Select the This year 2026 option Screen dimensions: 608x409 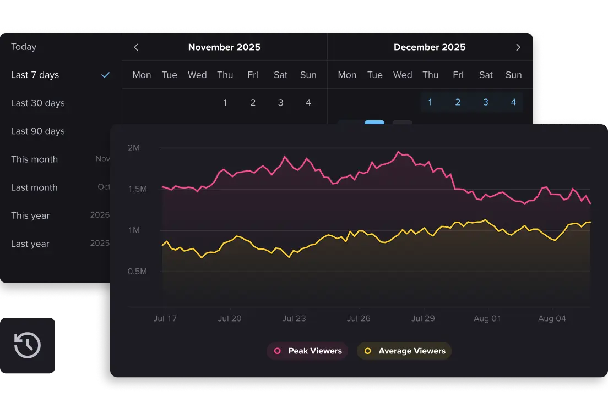pyautogui.click(x=30, y=216)
